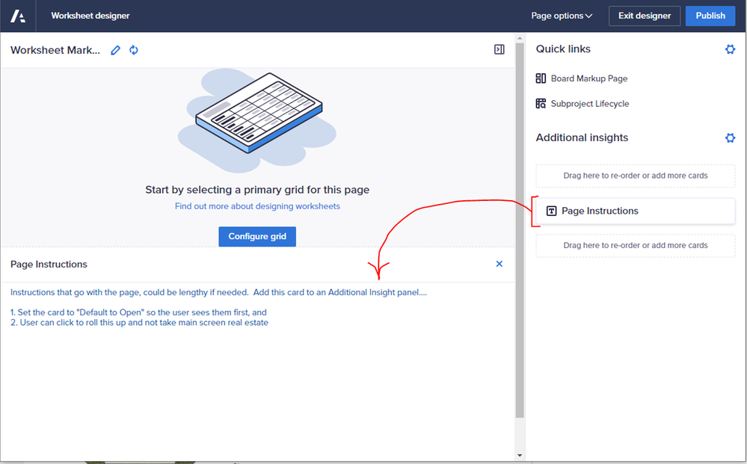Click the Exit designer button

644,16
